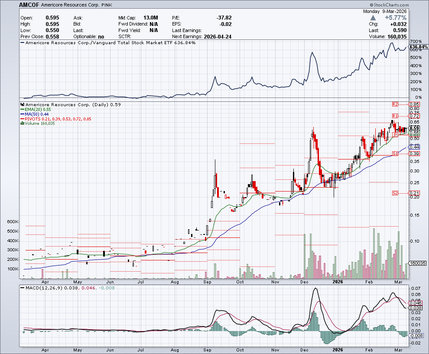Click the -0.008 MACD histogram axis tag
The width and height of the screenshot is (429, 354).
(417, 336)
